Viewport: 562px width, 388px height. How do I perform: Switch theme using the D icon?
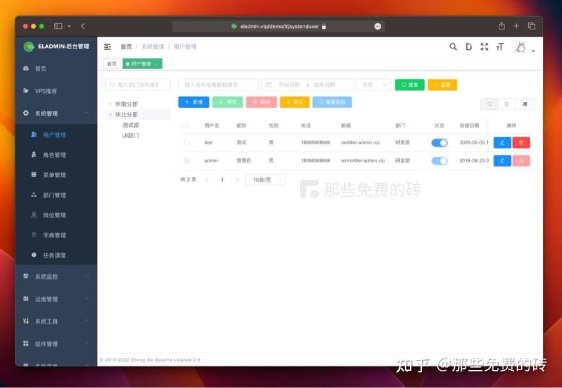469,47
